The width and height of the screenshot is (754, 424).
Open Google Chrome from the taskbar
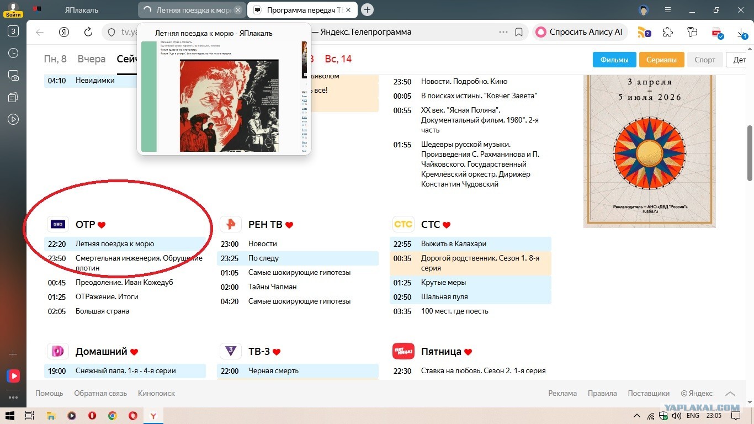click(112, 416)
